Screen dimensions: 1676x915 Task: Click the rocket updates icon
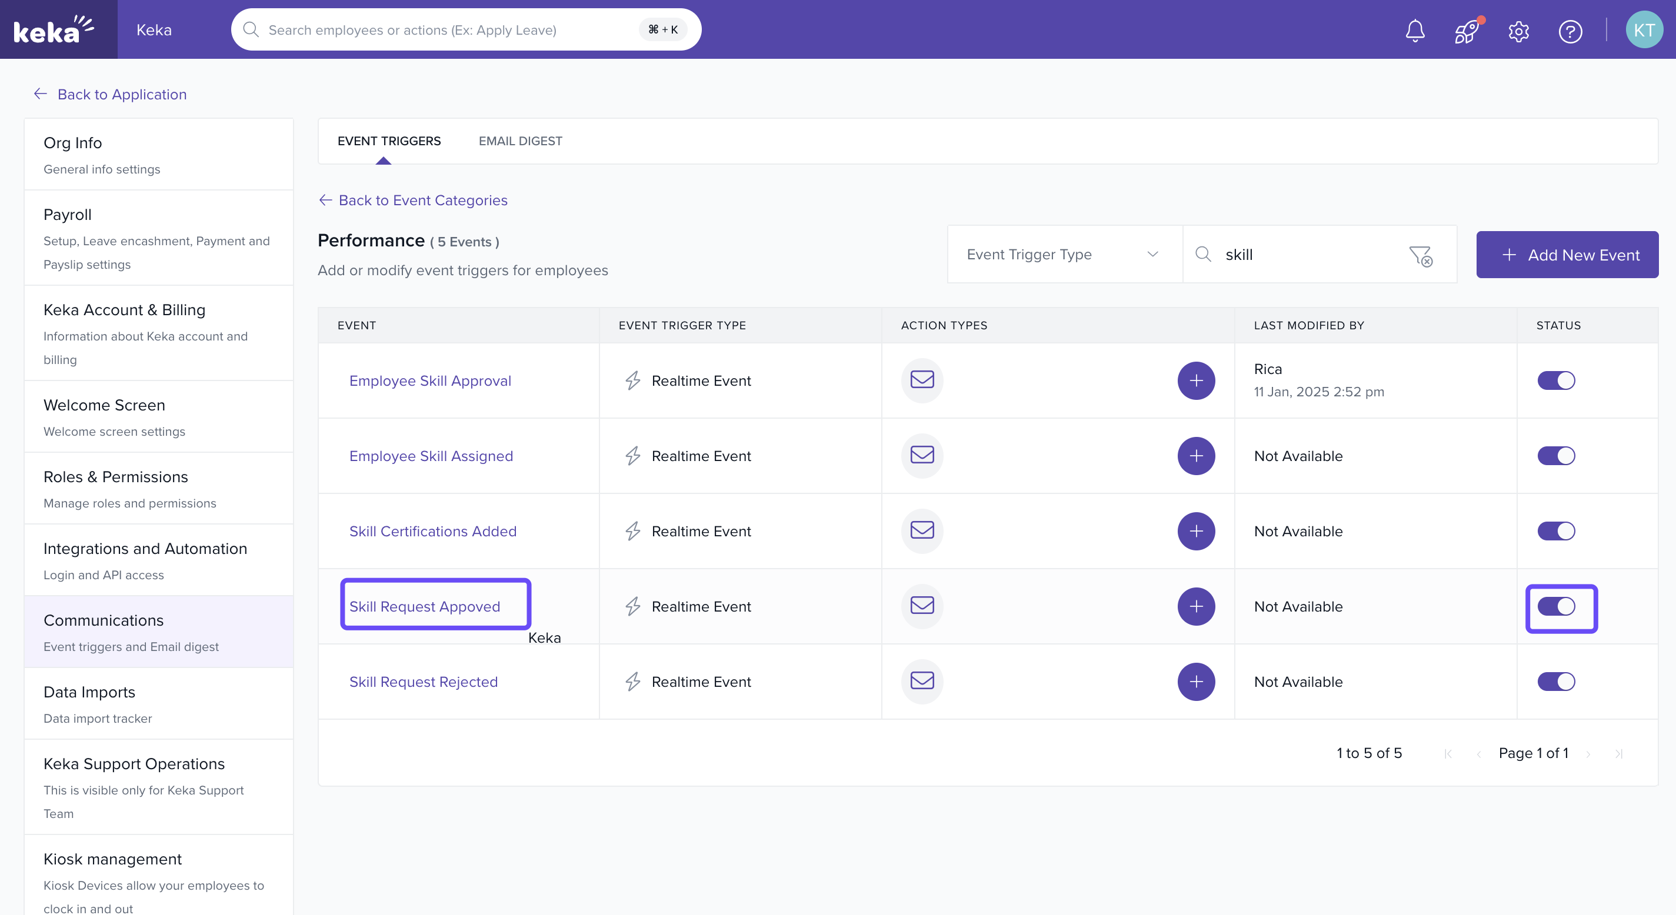[1467, 31]
